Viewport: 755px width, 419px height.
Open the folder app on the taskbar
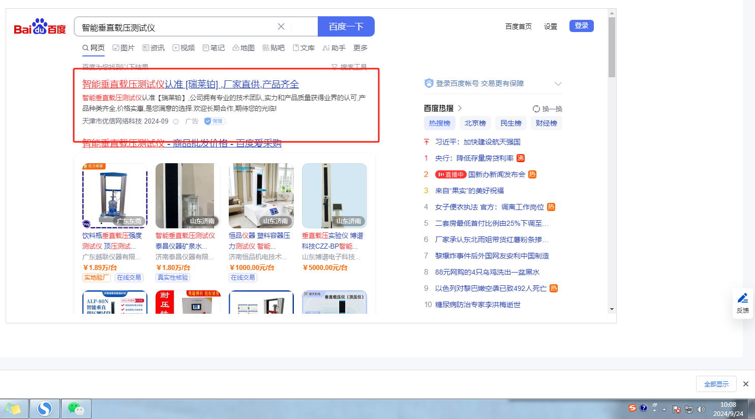click(x=14, y=409)
